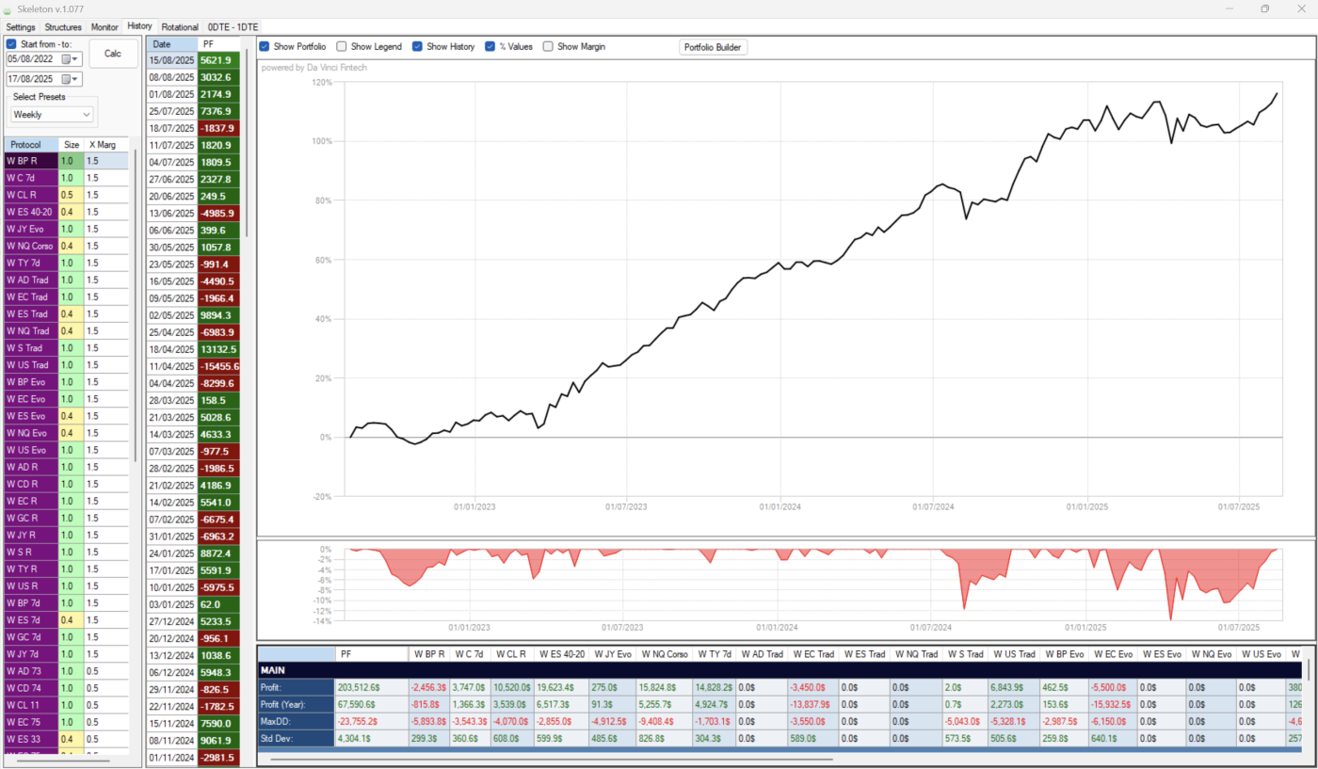Image resolution: width=1318 pixels, height=769 pixels.
Task: Uncheck the Start from - to checkbox
Action: click(11, 44)
